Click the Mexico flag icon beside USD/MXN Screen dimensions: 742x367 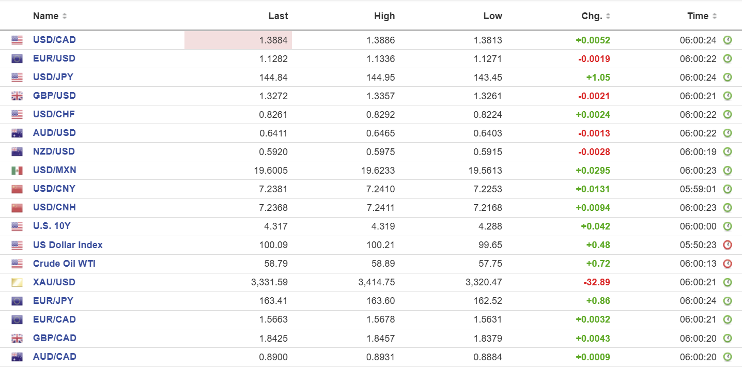(17, 171)
